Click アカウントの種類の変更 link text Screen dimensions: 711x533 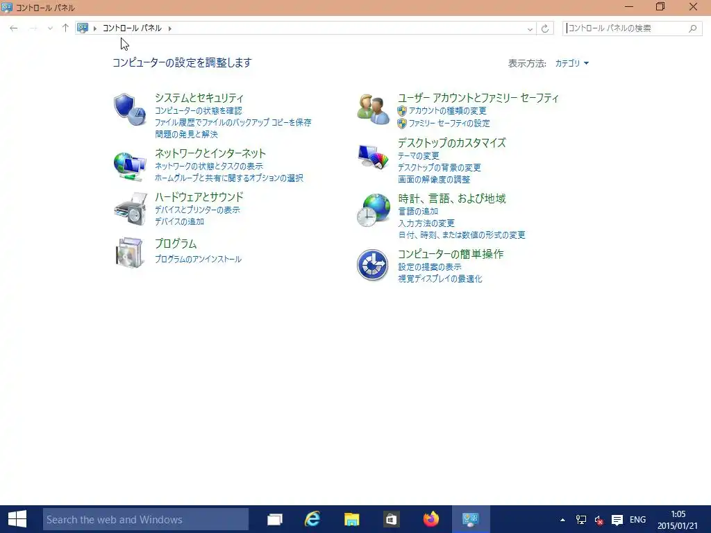pyautogui.click(x=448, y=111)
